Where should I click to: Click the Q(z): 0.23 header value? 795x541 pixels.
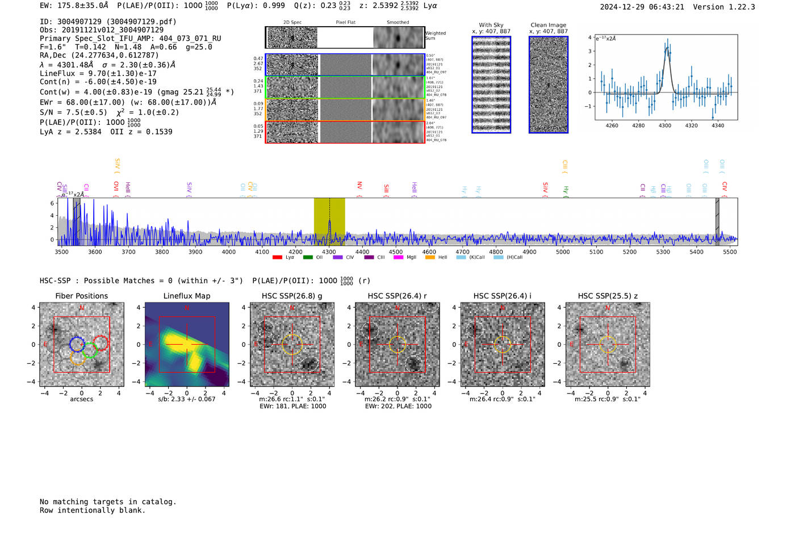(322, 6)
